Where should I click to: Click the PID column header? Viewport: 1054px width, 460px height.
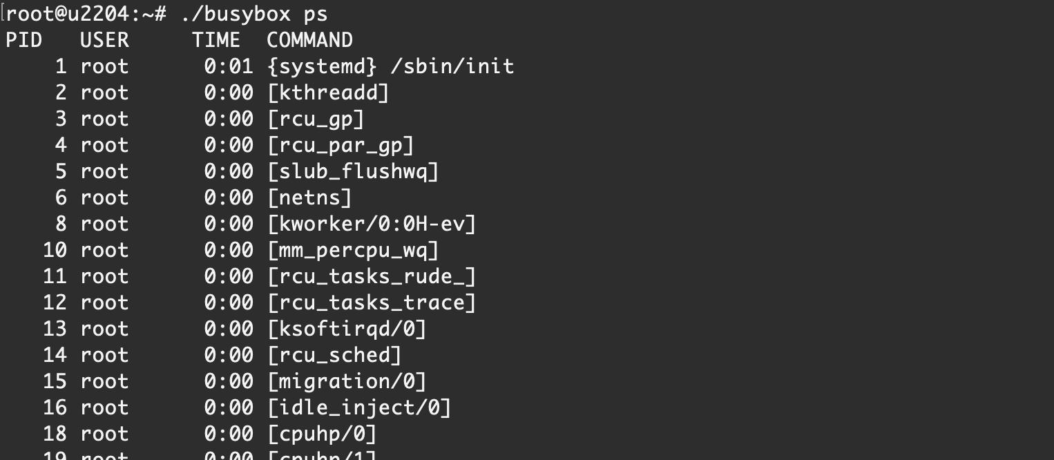23,40
